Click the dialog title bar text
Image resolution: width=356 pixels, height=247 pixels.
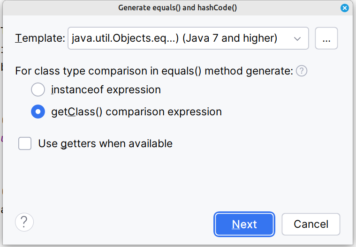click(177, 8)
